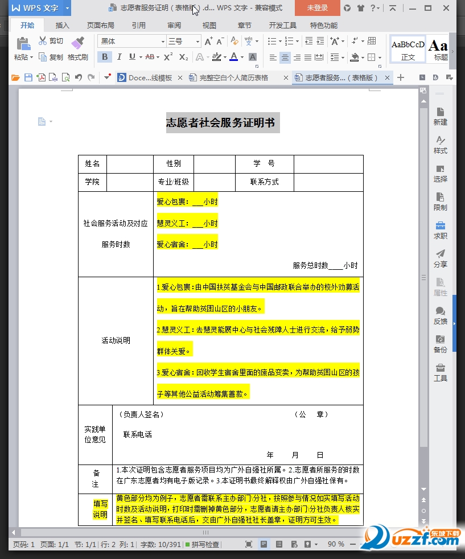
Task: Toggle subscript X₂ formatting
Action: click(183, 57)
